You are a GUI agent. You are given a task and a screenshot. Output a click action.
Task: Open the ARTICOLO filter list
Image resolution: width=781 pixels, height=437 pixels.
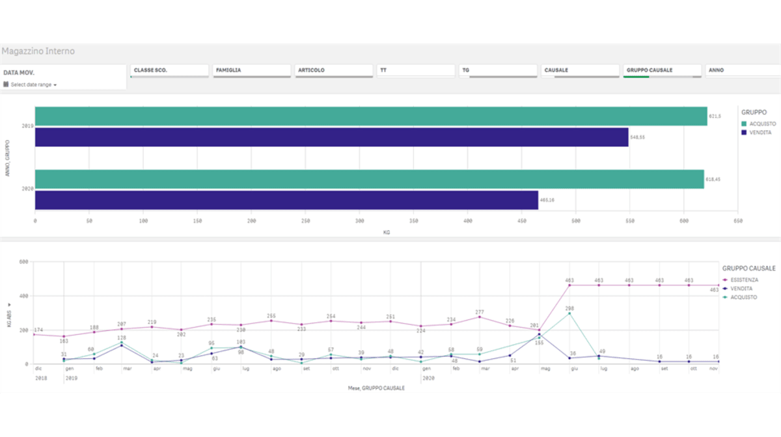333,70
